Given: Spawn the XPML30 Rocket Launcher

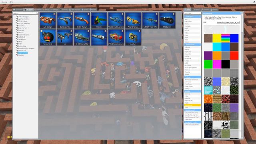Looking at the screenshot, I should [116, 37].
